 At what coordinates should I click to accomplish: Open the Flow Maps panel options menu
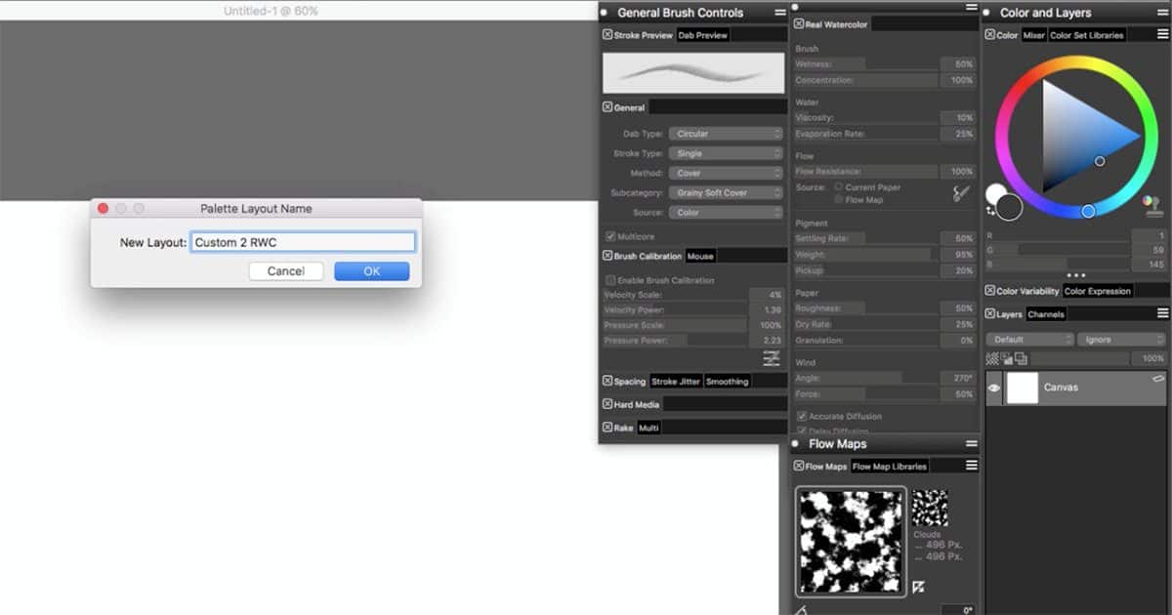point(971,443)
